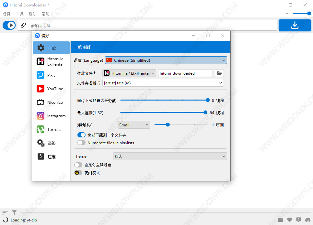Viewport: 313px width, 225px height.
Task: Click the 最大连接(1-32) slider
Action: coord(164,112)
